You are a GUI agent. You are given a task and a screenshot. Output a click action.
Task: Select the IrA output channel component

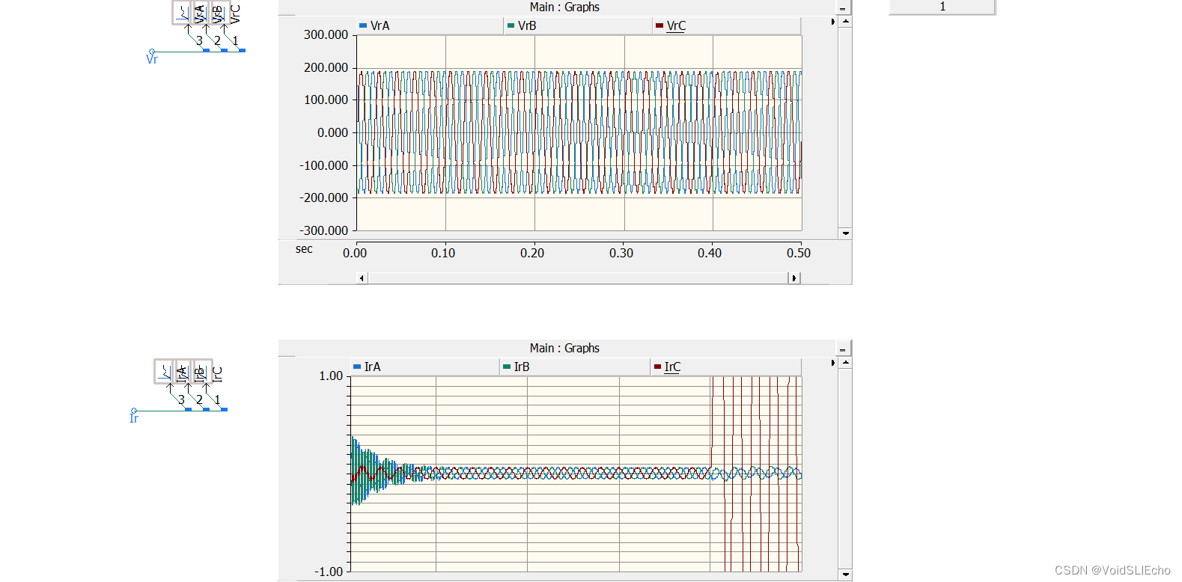click(x=165, y=372)
